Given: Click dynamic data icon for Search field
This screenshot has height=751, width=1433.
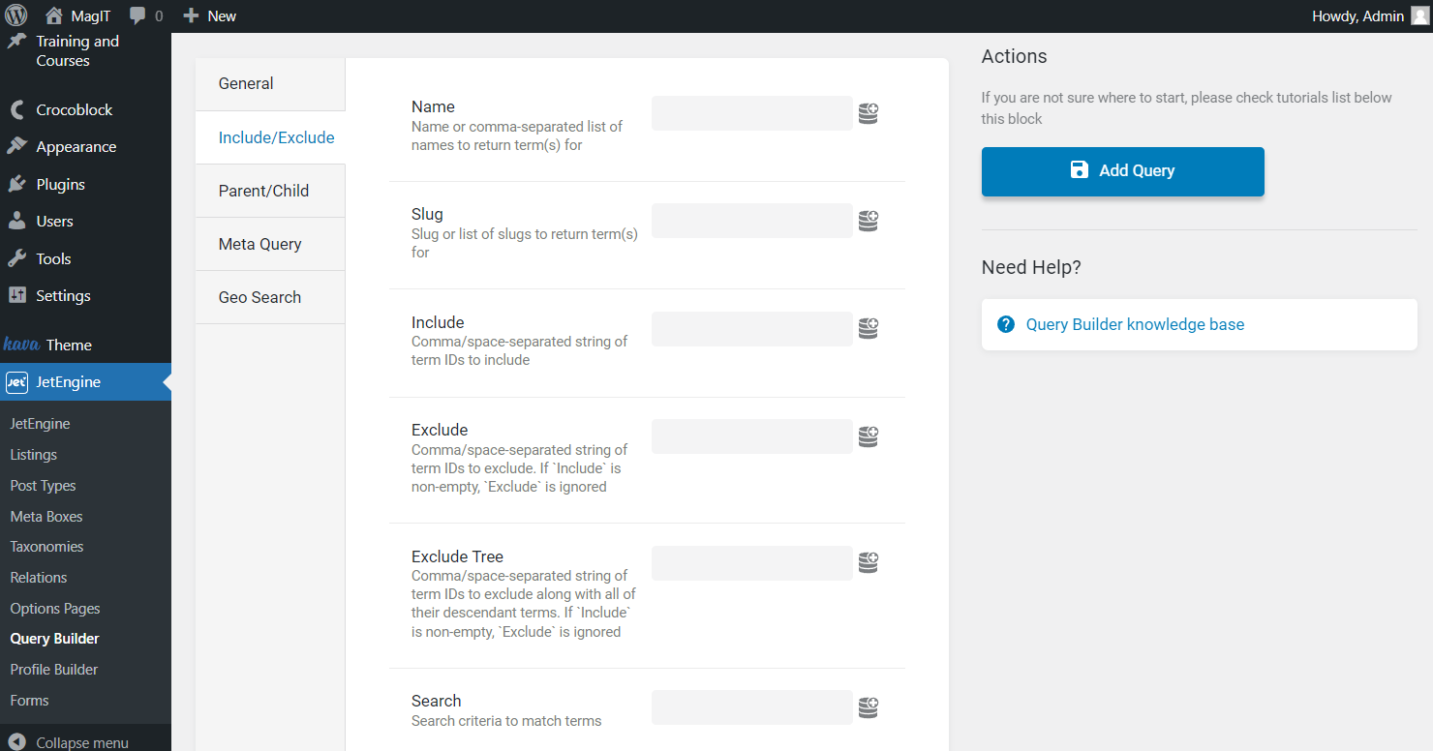Looking at the screenshot, I should tap(869, 707).
